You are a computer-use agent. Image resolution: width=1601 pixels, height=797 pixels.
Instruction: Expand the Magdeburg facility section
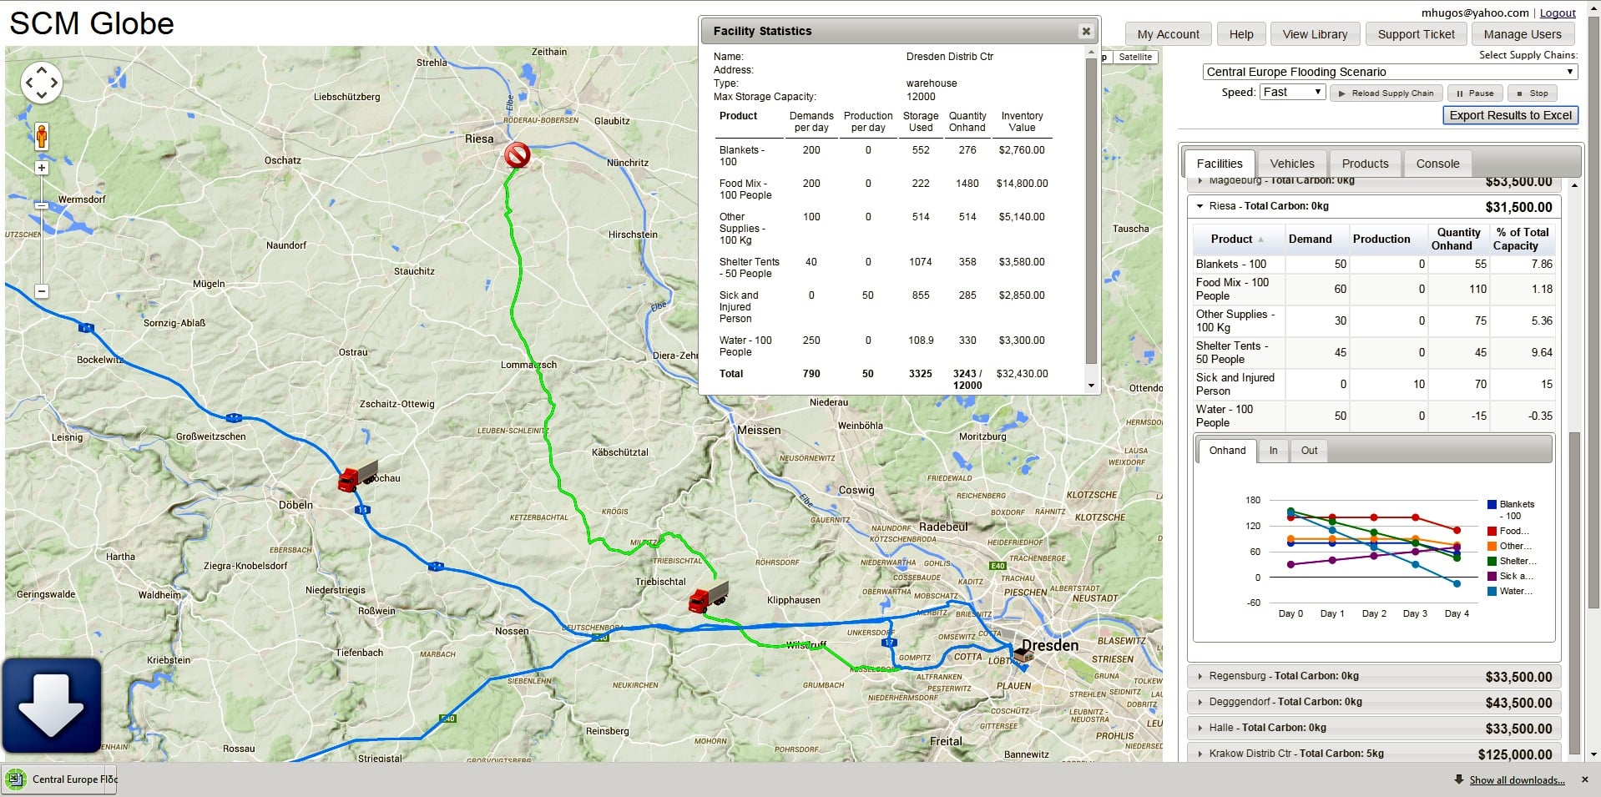coord(1374,183)
